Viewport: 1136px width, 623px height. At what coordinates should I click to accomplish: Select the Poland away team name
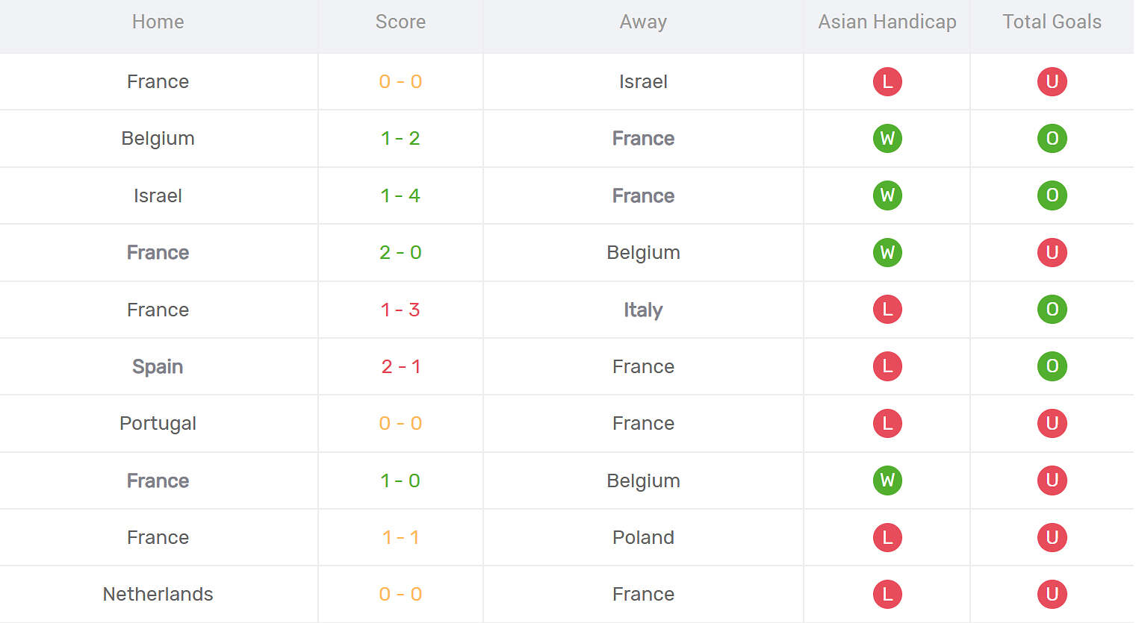click(643, 537)
